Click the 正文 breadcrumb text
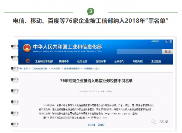Viewport: 182px width, 133px height. (97, 68)
